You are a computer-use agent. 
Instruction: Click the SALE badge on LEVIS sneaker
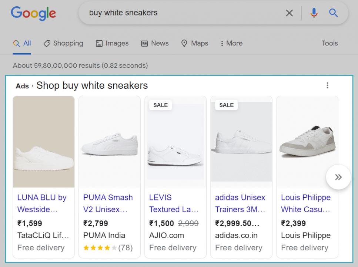coord(160,105)
